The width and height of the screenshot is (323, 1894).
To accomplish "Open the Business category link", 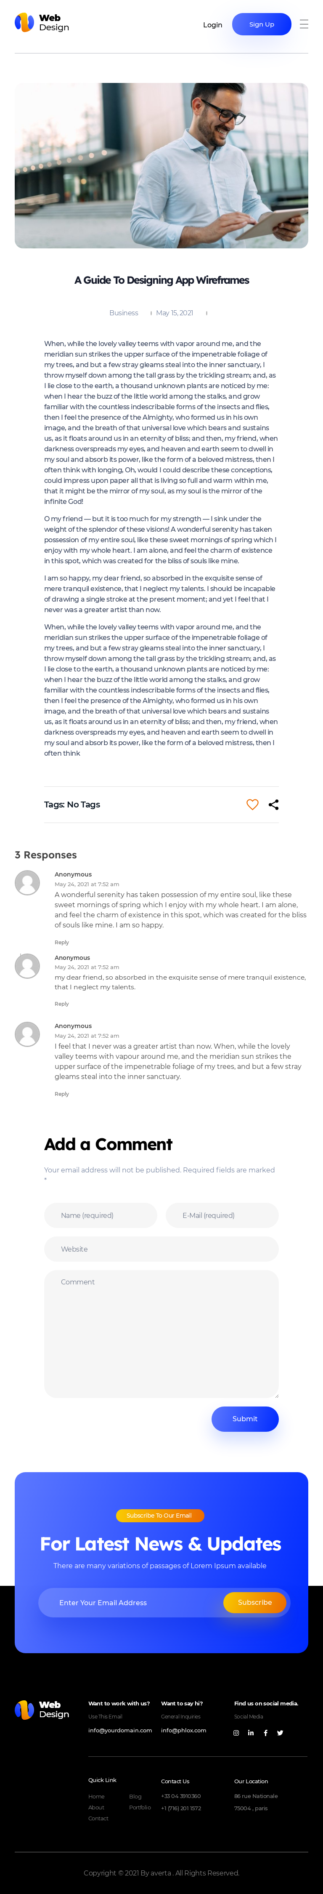I will click(x=123, y=313).
